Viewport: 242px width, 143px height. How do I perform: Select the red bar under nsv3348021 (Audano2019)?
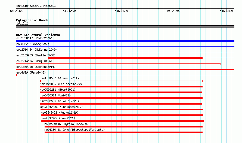coord(122,115)
